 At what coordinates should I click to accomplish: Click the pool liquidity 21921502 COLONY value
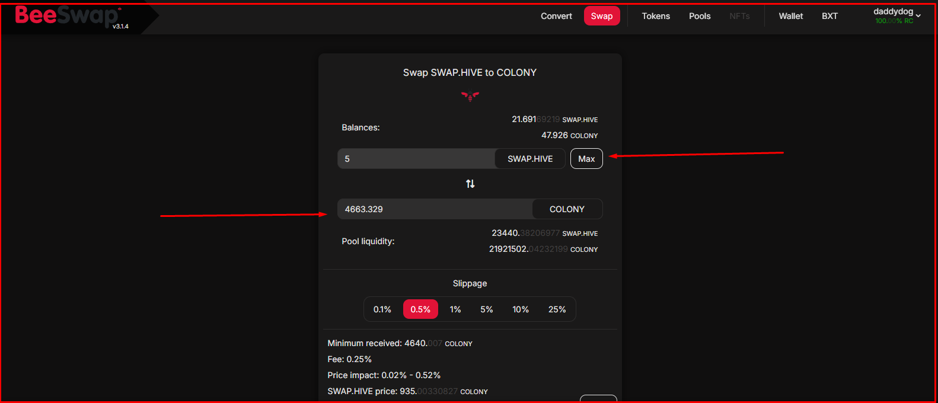[544, 249]
